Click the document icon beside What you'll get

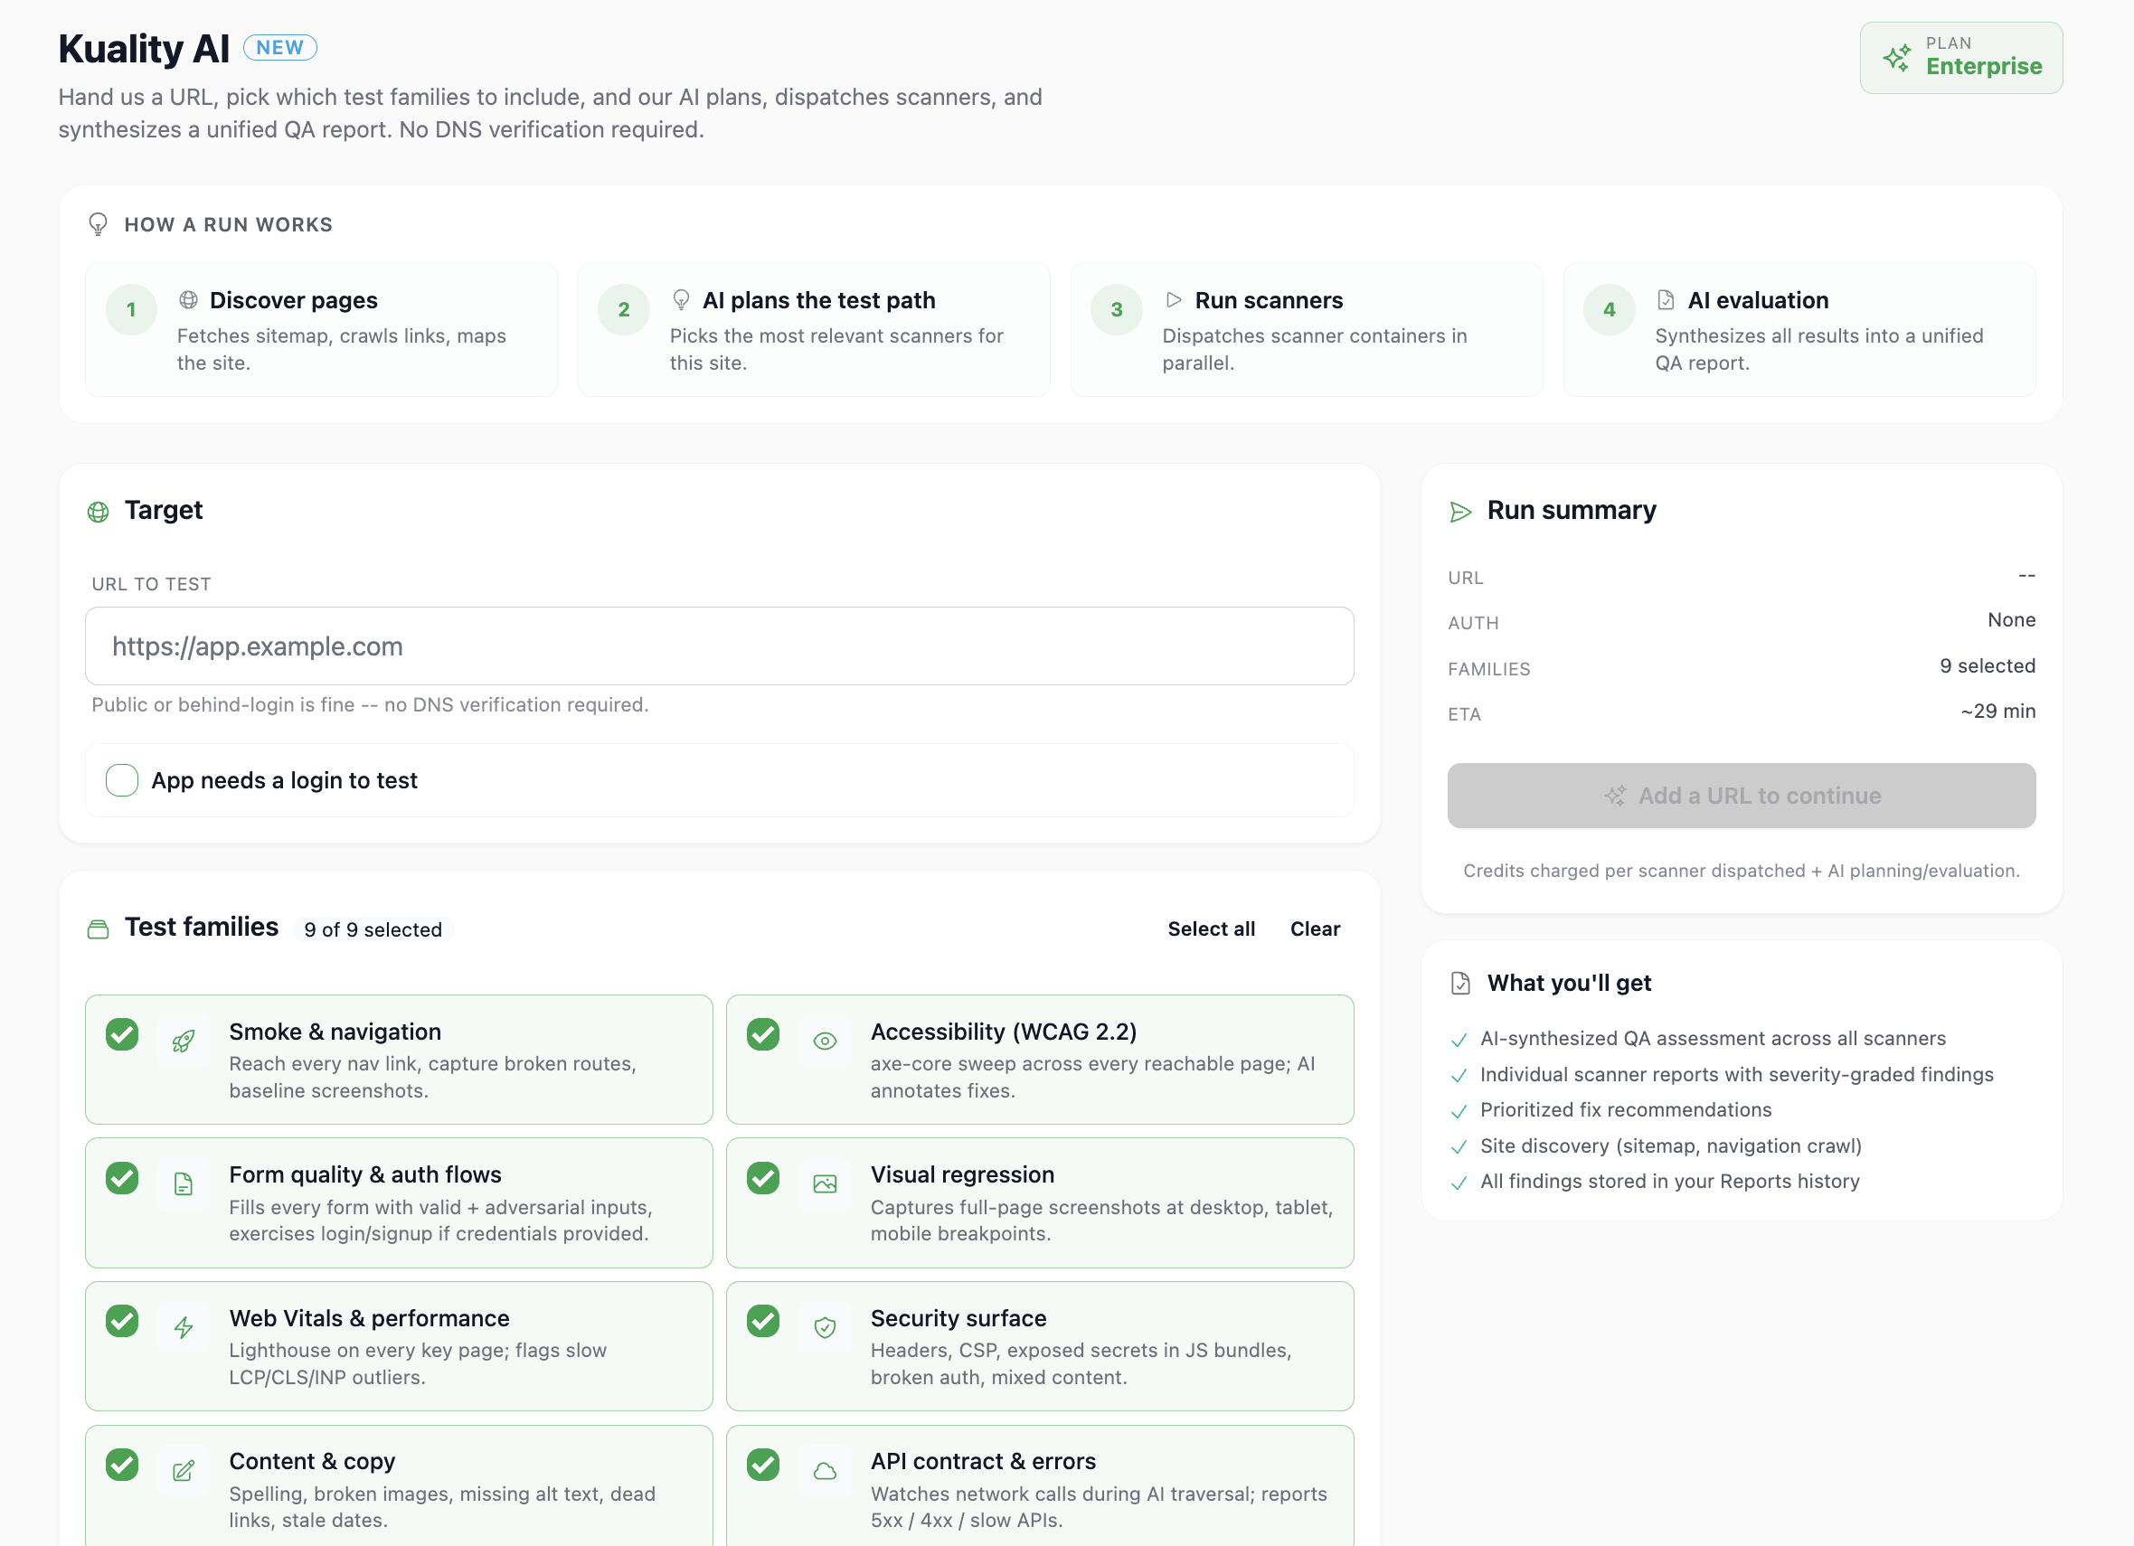(x=1460, y=984)
